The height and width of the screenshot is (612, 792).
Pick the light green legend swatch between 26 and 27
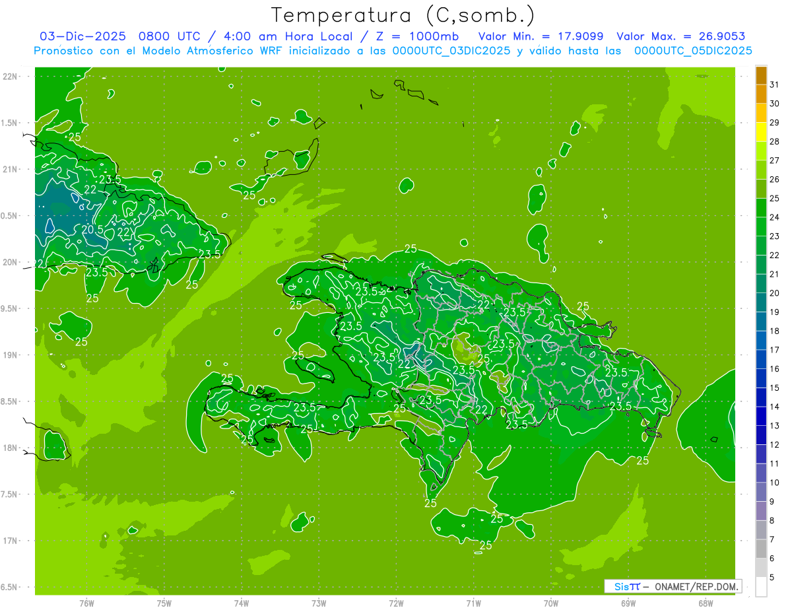761,170
